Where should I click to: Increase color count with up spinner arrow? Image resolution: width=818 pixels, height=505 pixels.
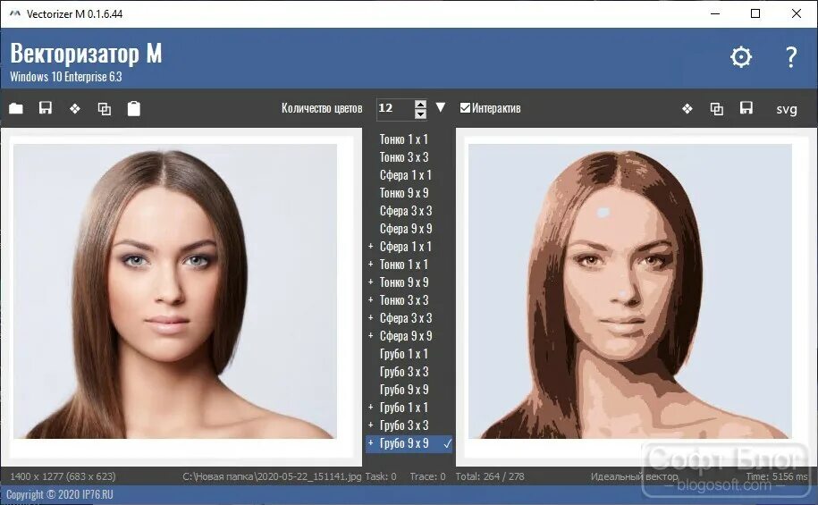[420, 104]
